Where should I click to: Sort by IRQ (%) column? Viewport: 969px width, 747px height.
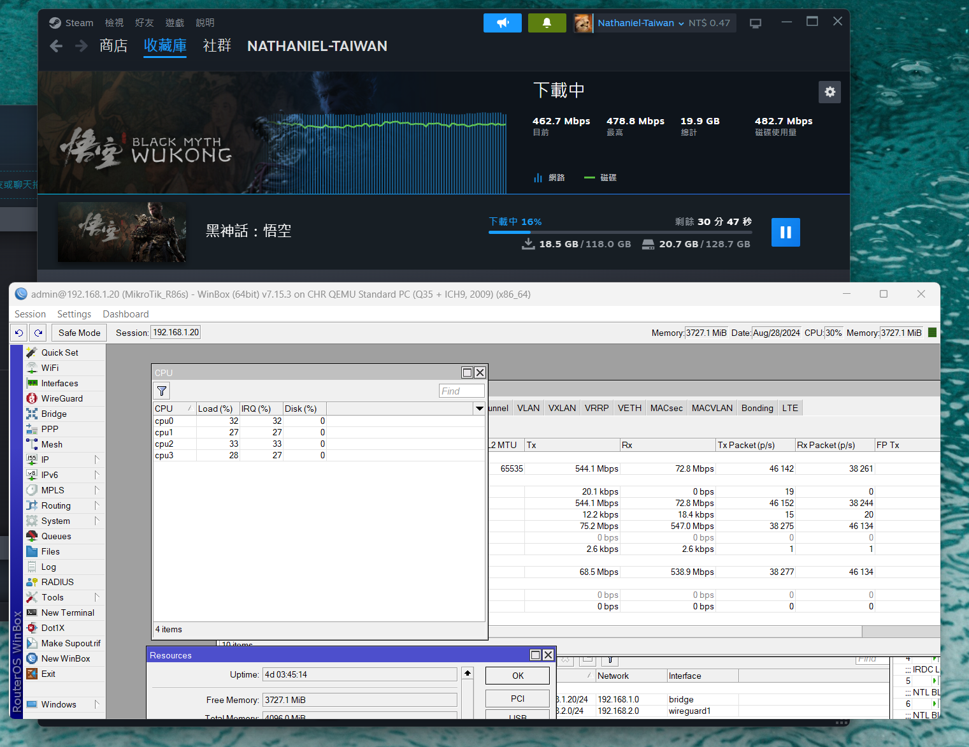tap(261, 409)
